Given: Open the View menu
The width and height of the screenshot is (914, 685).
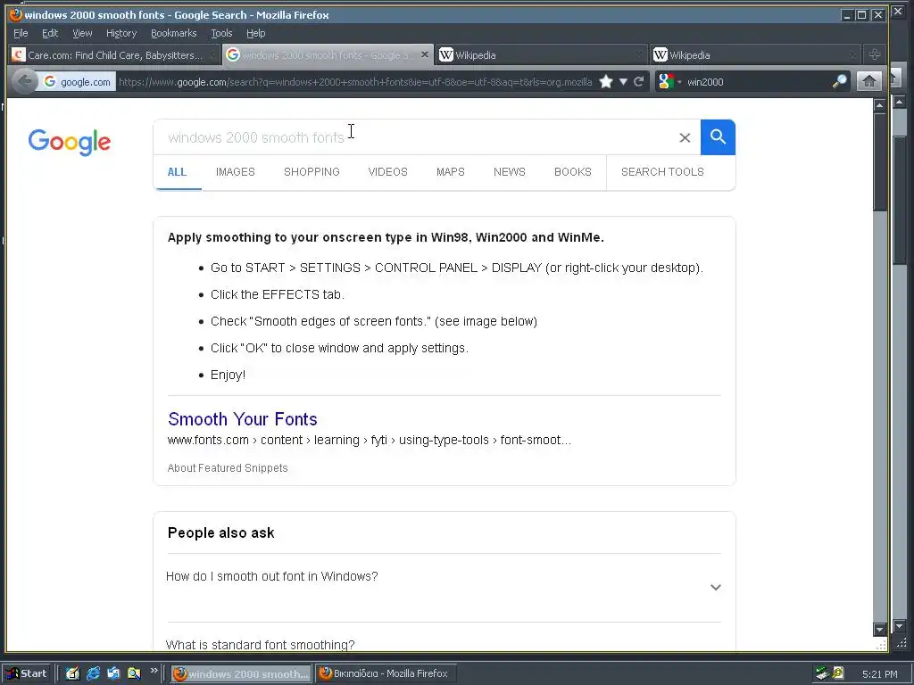Looking at the screenshot, I should (x=82, y=33).
